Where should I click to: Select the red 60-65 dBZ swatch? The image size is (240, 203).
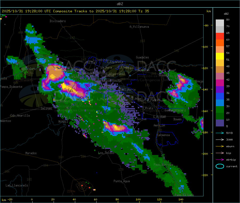pos(220,36)
